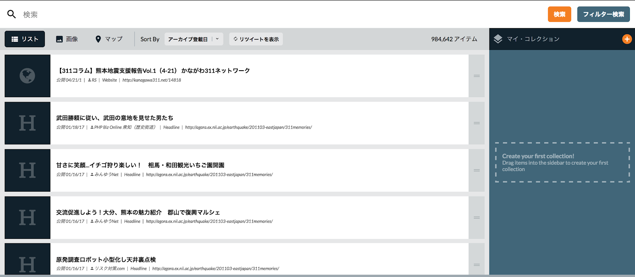The width and height of the screenshot is (635, 277).
Task: Click the layers icon beside マイ・コレクション
Action: 498,39
